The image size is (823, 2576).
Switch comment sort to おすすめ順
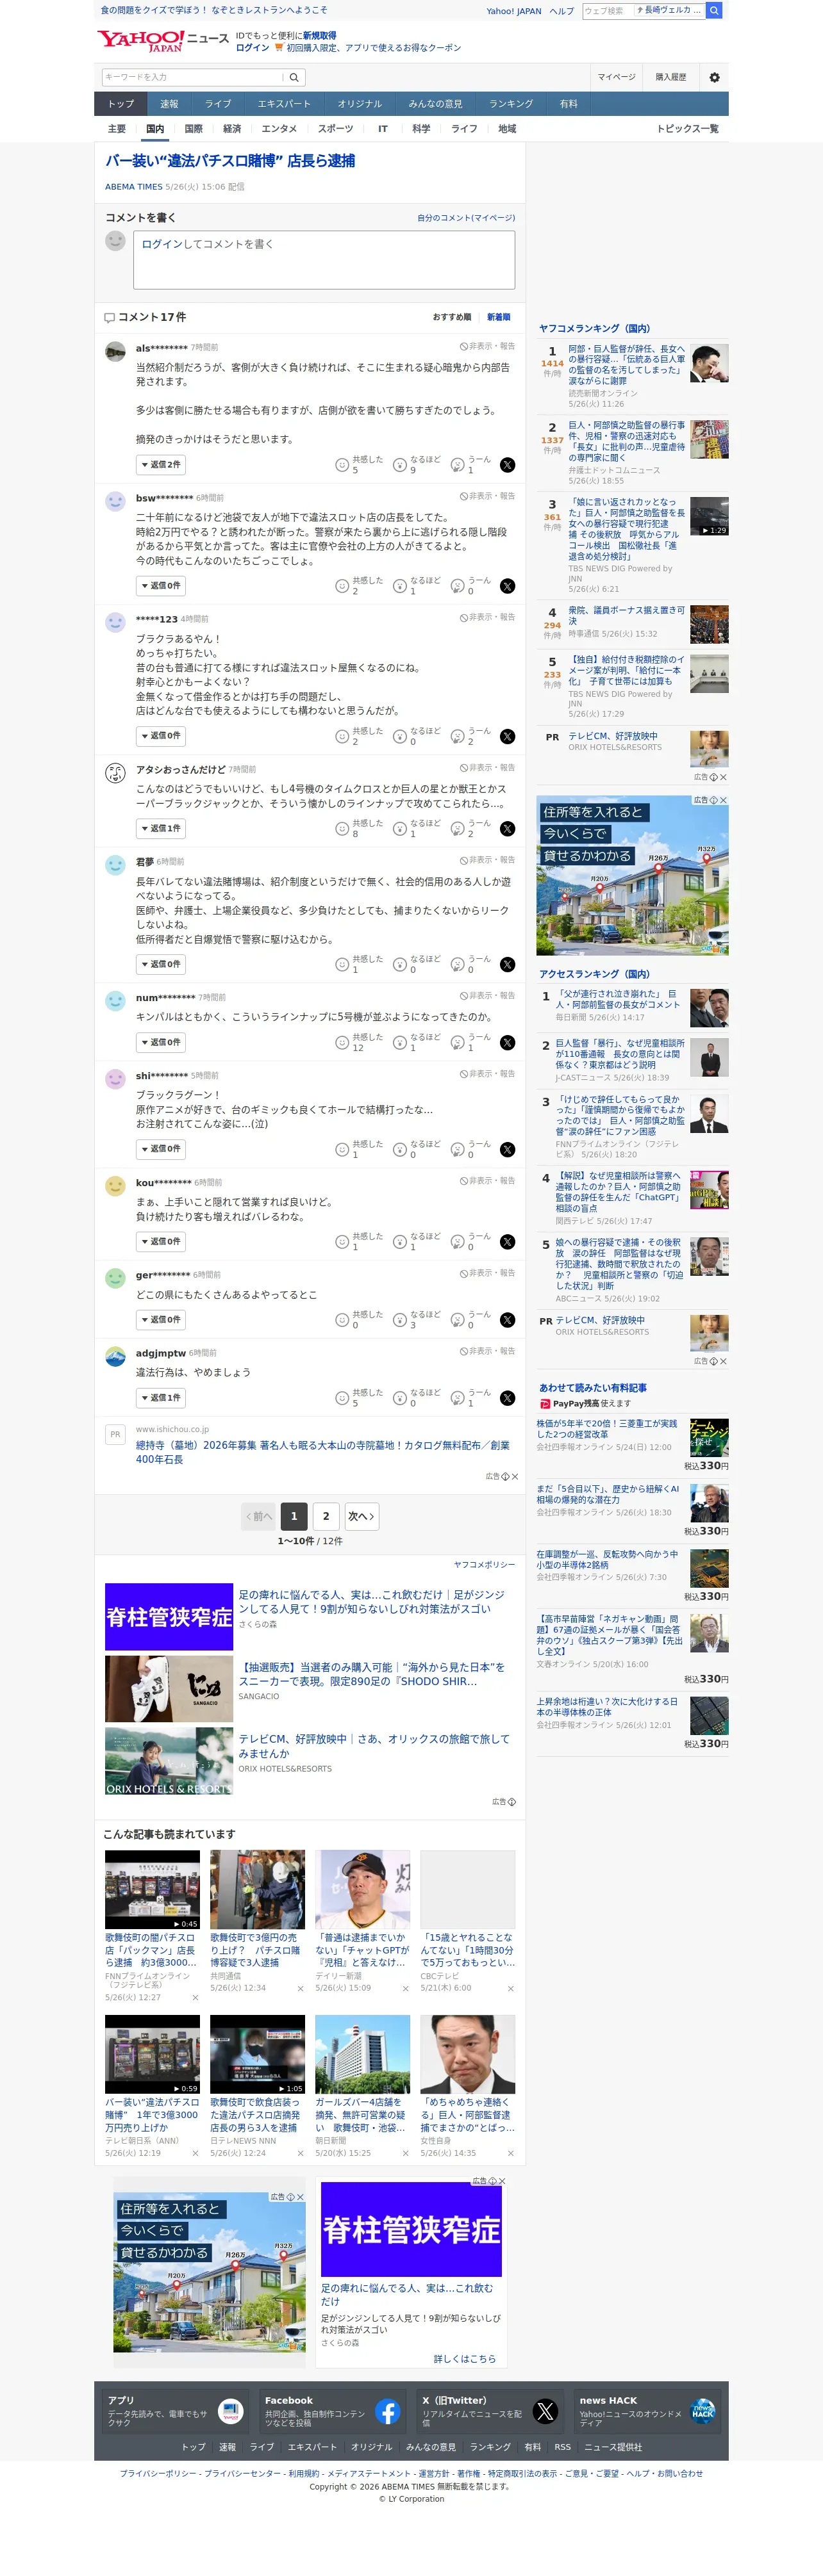(x=451, y=317)
